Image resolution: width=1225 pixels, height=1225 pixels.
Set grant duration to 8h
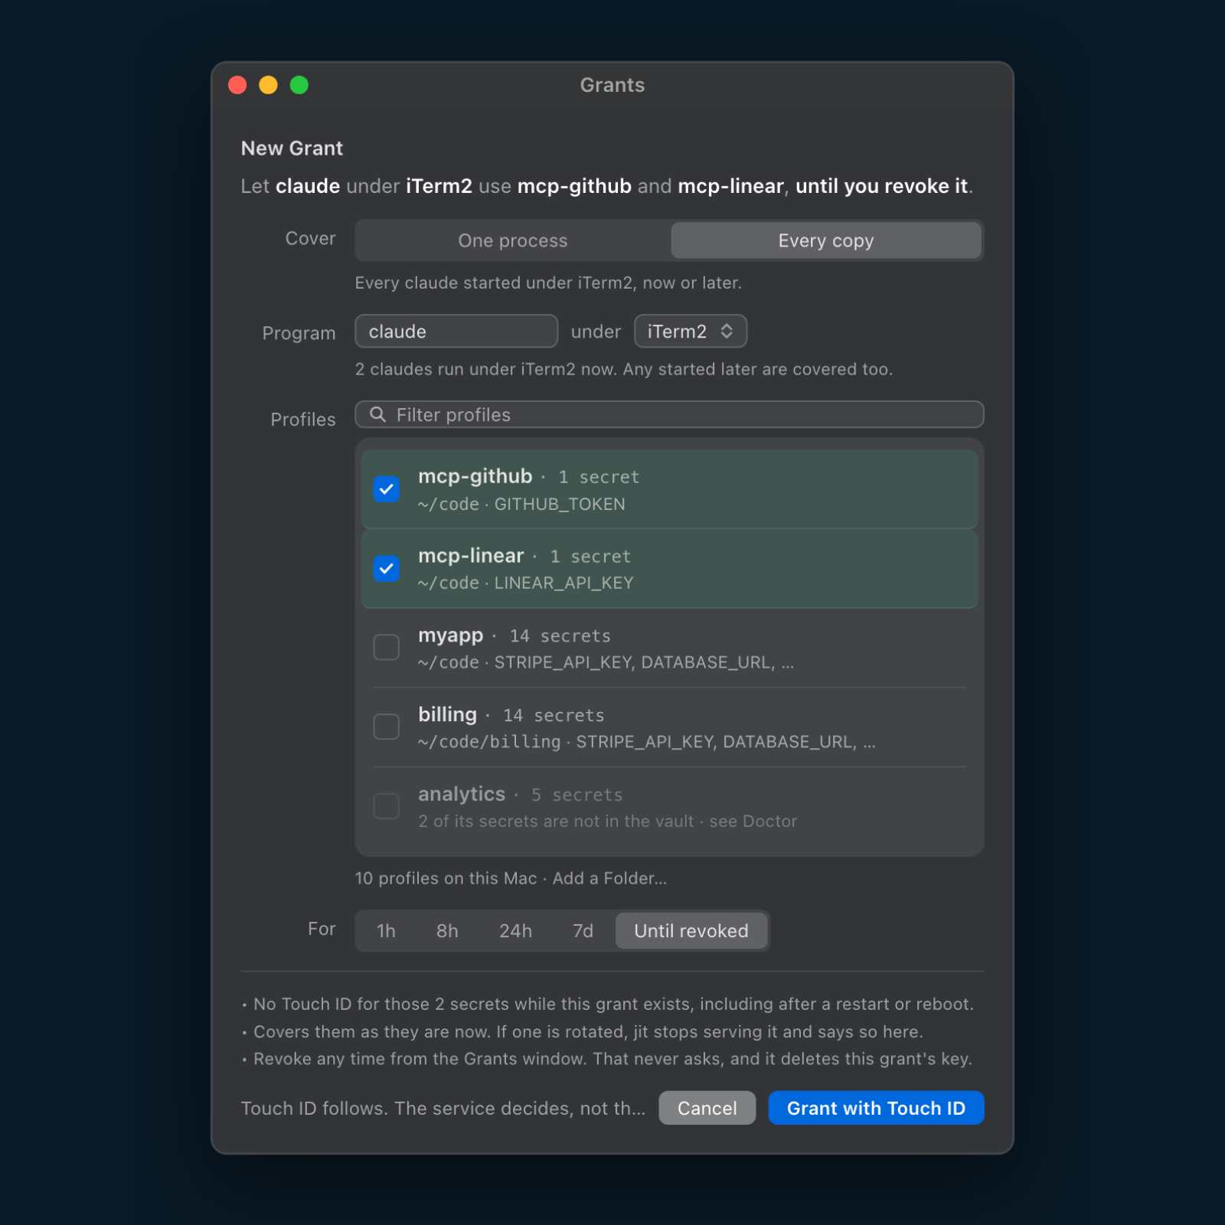(x=447, y=931)
